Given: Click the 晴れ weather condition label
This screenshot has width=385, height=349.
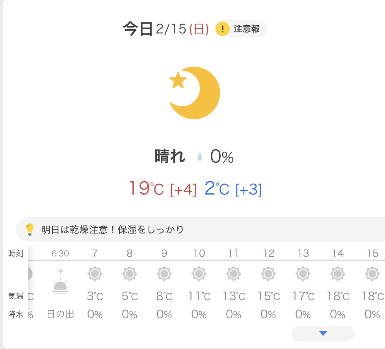Looking at the screenshot, I should point(170,157).
